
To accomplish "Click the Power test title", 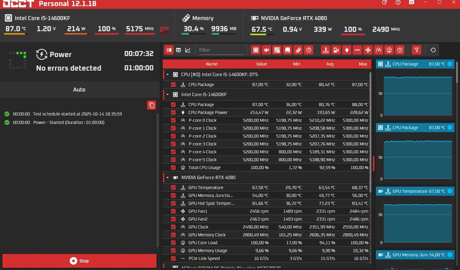I will (60, 54).
